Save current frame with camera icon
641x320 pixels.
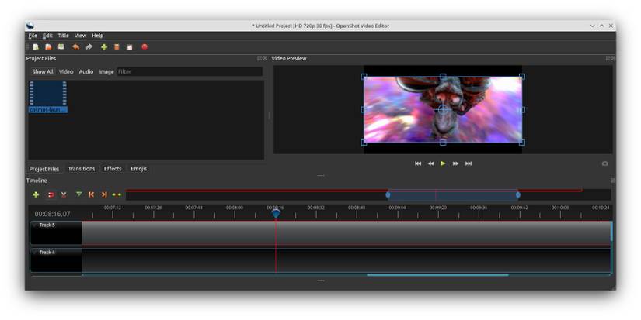[605, 163]
